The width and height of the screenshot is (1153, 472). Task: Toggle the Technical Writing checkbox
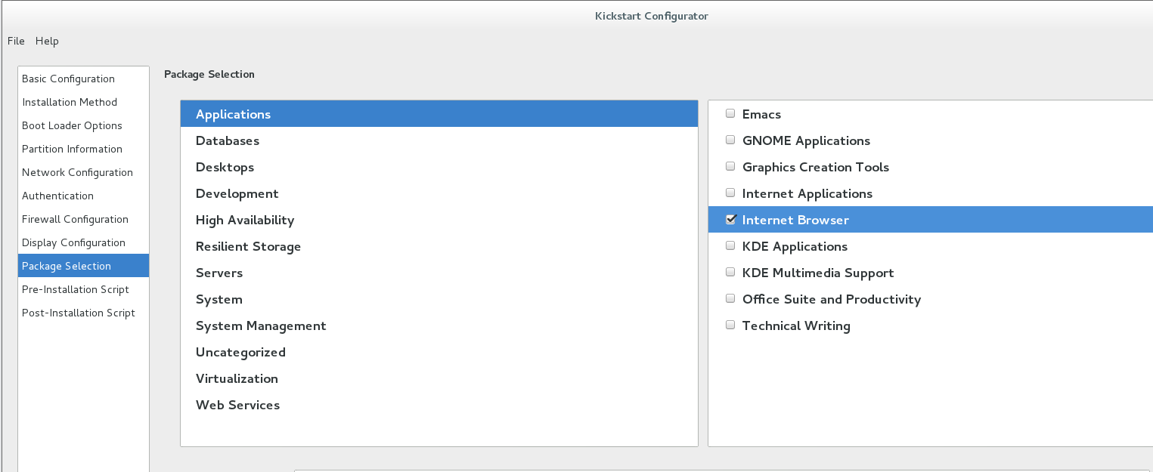coord(730,325)
